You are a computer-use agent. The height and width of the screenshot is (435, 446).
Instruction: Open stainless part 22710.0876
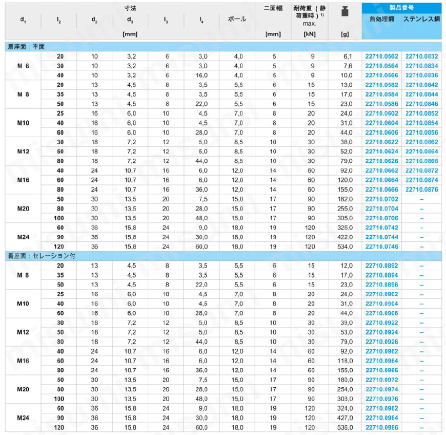point(422,190)
